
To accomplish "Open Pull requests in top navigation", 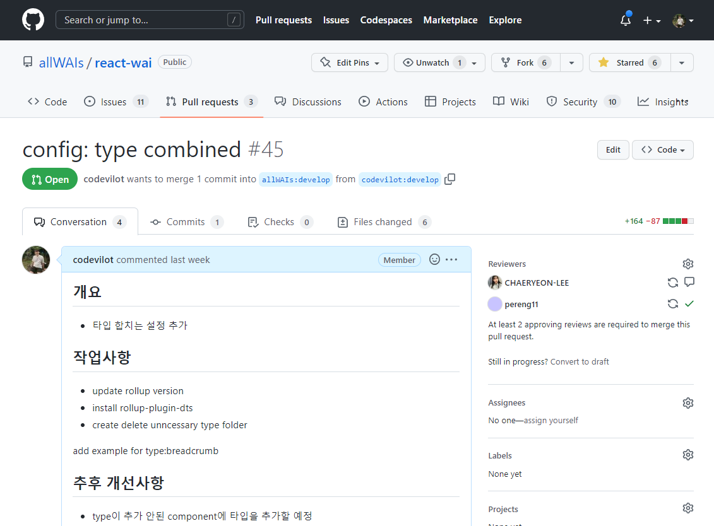I will coord(283,20).
